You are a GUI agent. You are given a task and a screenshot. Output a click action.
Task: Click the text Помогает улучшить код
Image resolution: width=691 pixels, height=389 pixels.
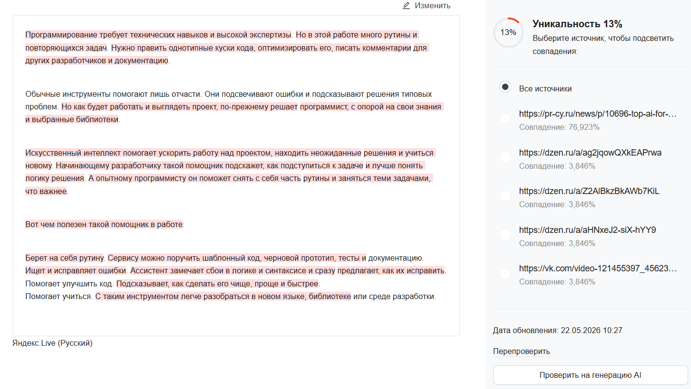(70, 283)
